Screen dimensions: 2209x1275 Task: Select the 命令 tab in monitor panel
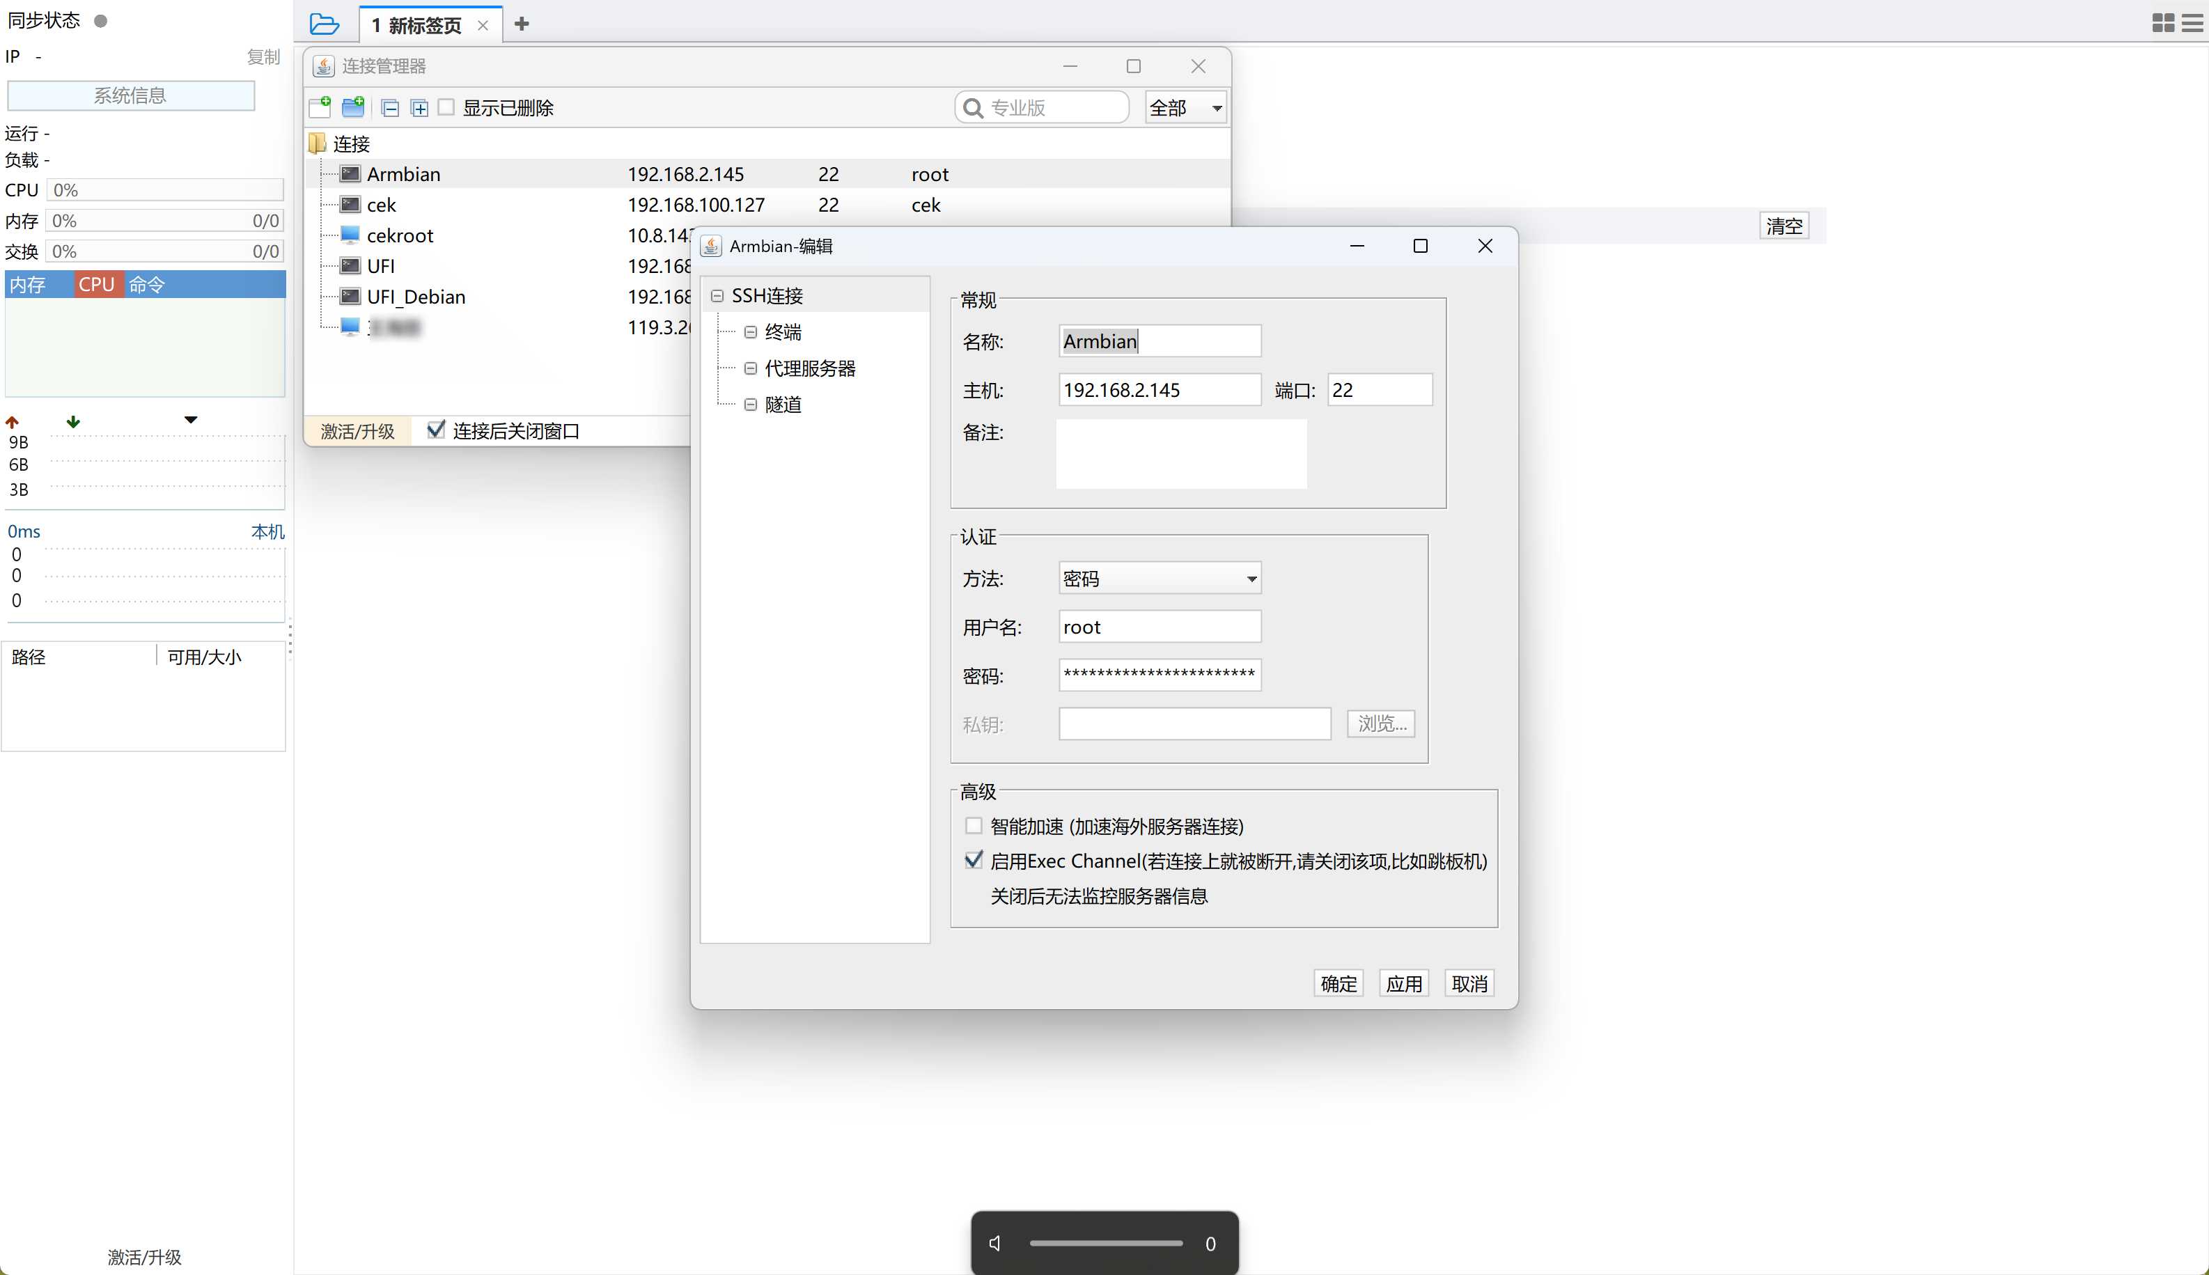click(146, 283)
